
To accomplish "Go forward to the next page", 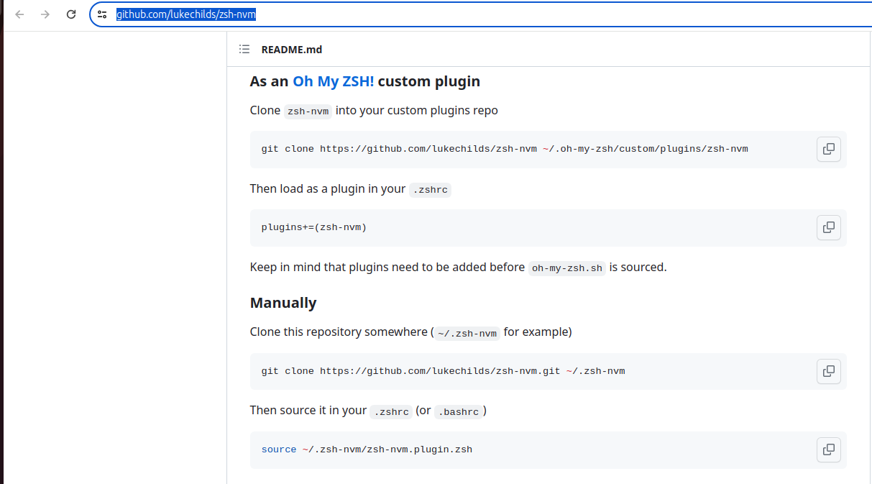I will click(45, 14).
